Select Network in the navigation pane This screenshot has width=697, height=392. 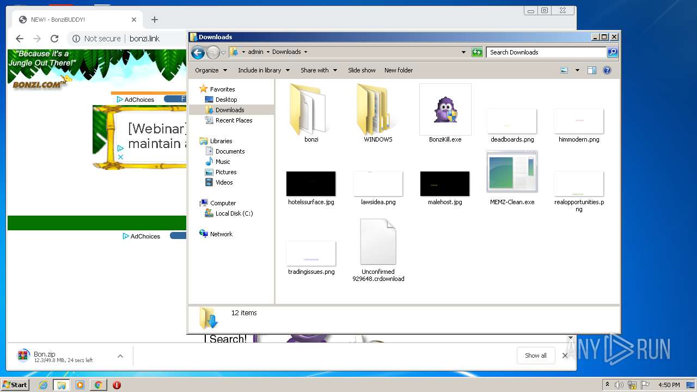[x=221, y=234]
